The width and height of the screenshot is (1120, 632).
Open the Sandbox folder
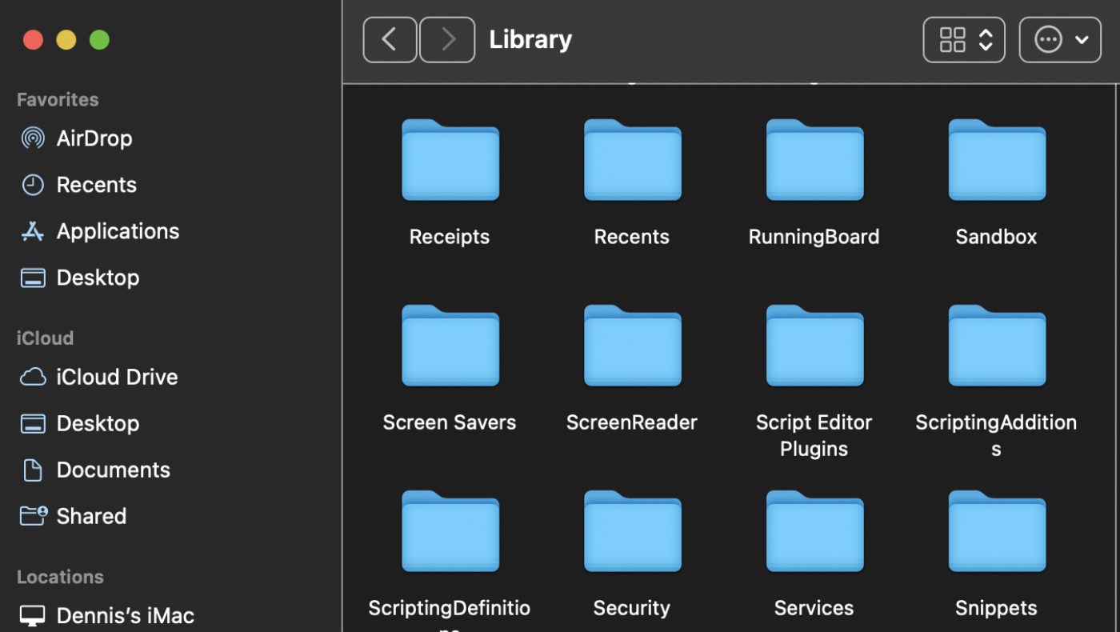pos(996,160)
